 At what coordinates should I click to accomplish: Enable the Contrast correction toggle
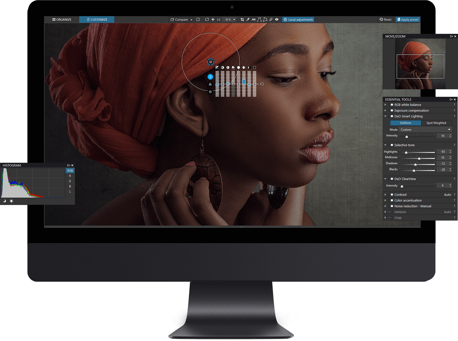(392, 195)
